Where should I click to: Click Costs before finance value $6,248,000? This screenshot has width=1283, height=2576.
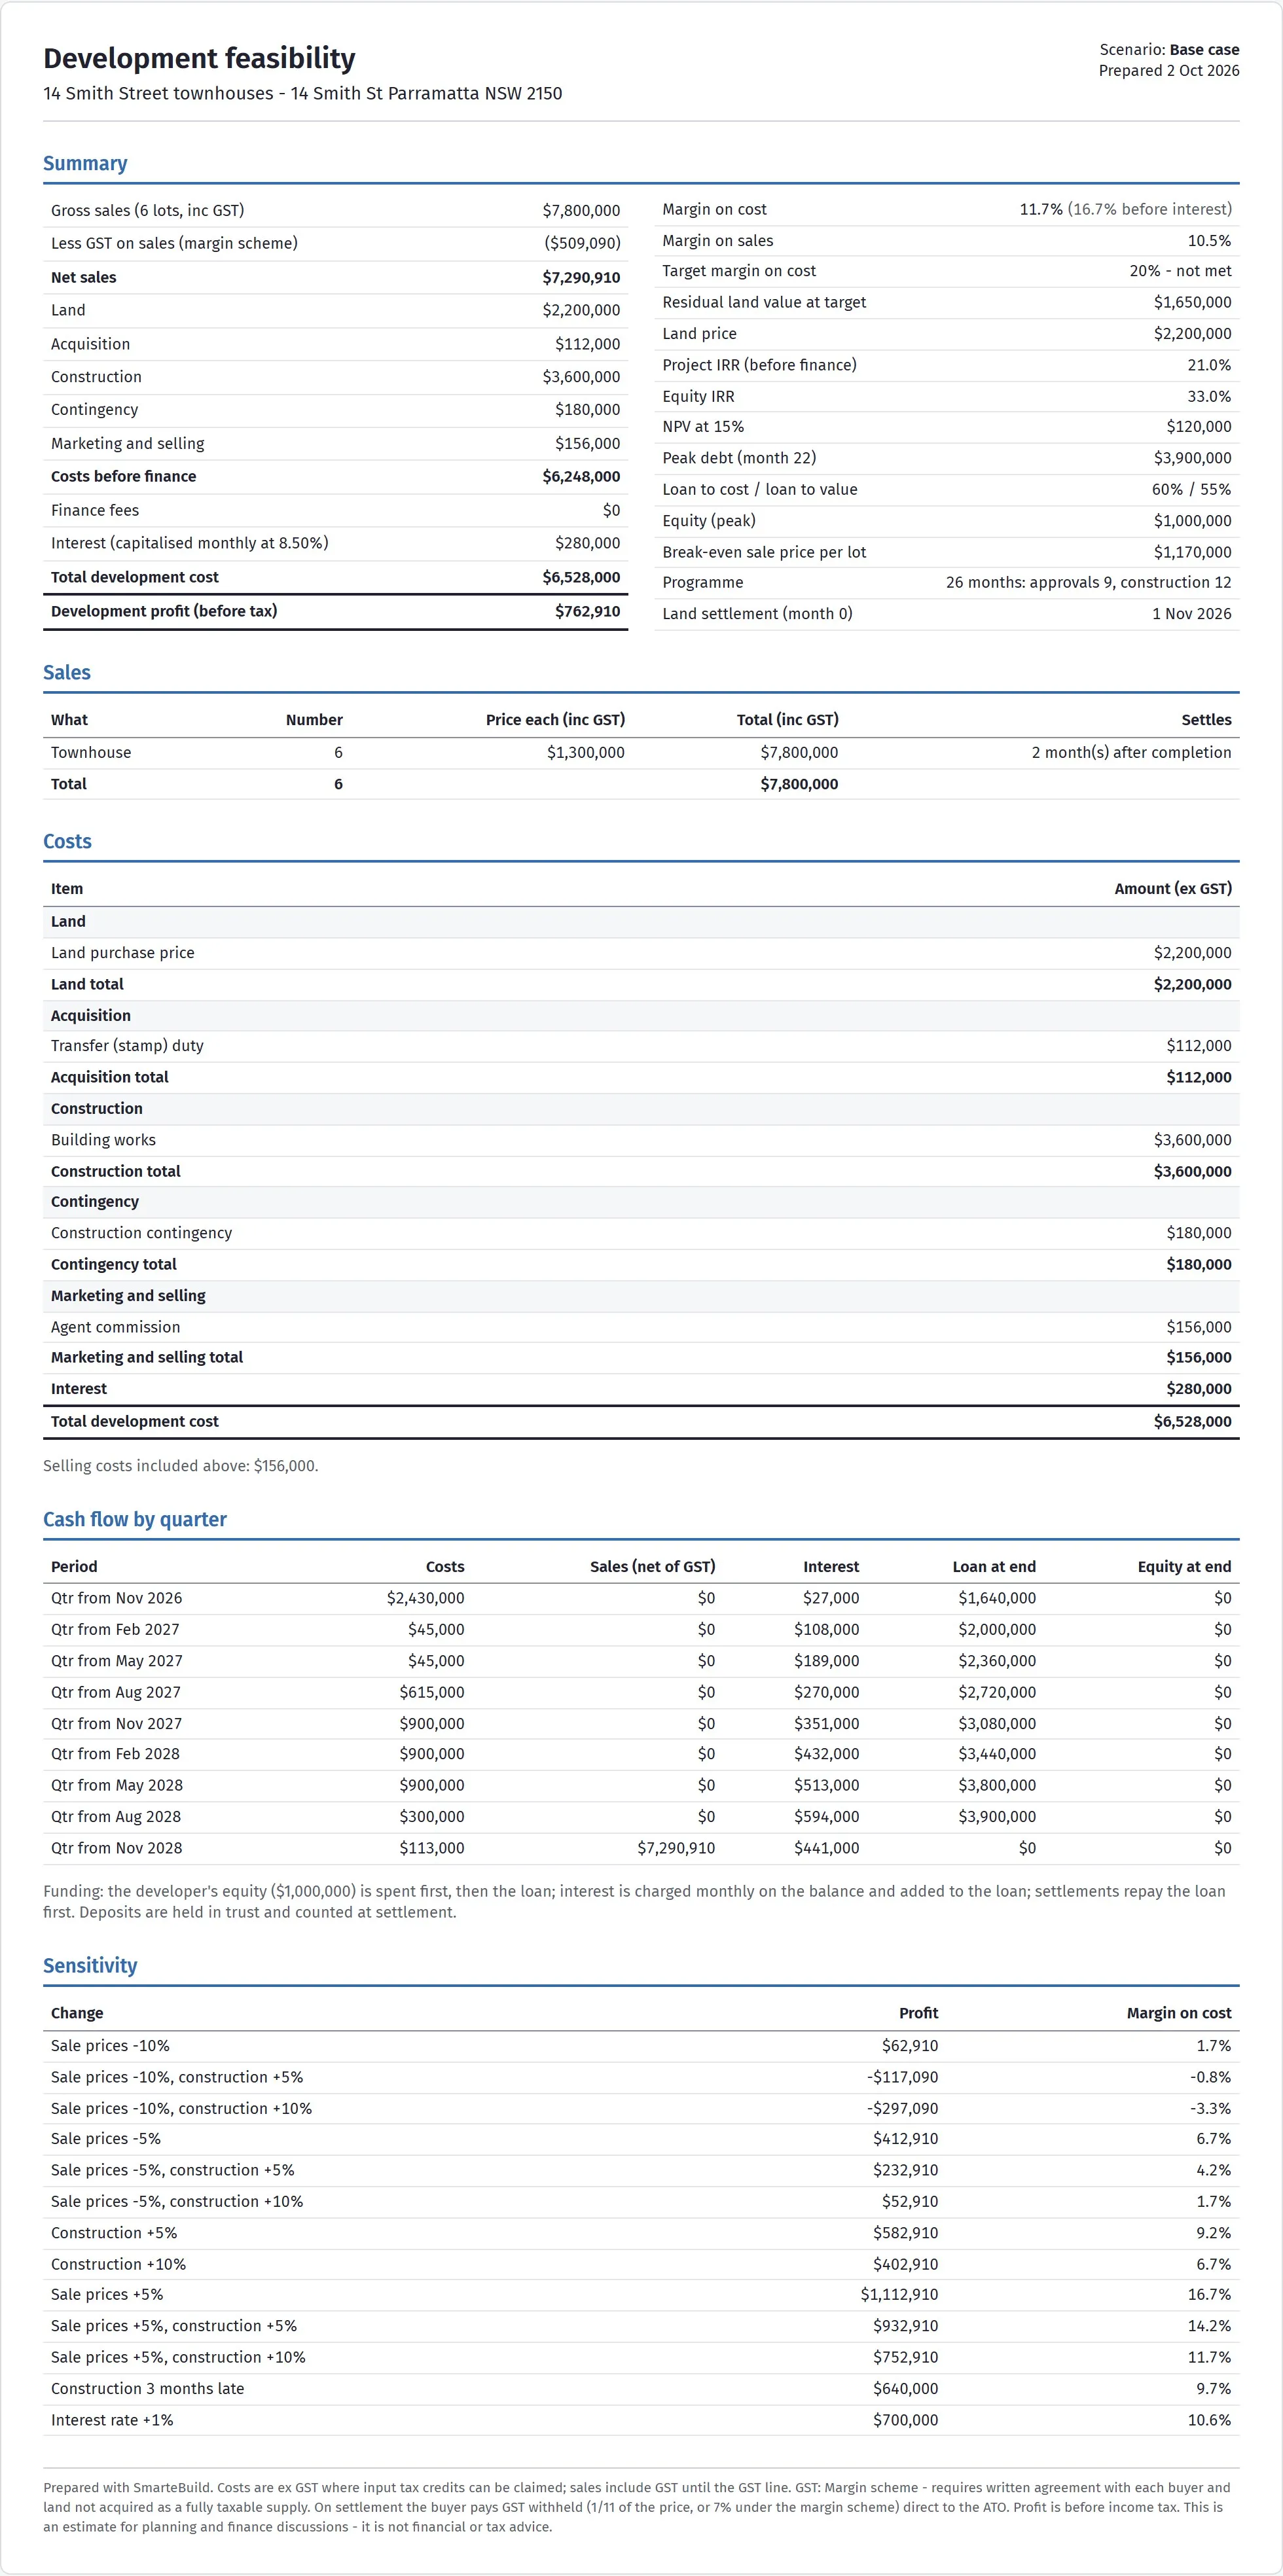pyautogui.click(x=581, y=476)
